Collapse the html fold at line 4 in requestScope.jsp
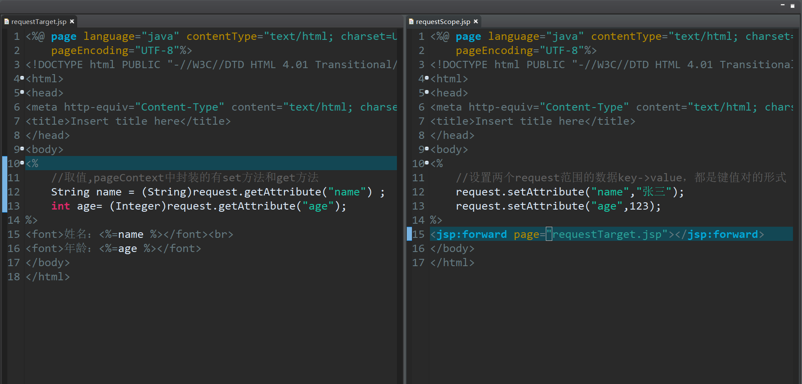This screenshot has height=384, width=802. pos(427,78)
